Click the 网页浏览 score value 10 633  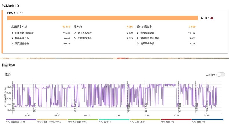pos(66,44)
